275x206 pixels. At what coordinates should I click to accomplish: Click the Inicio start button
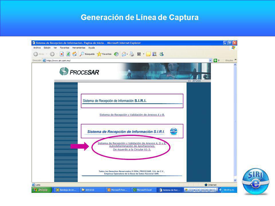42,190
